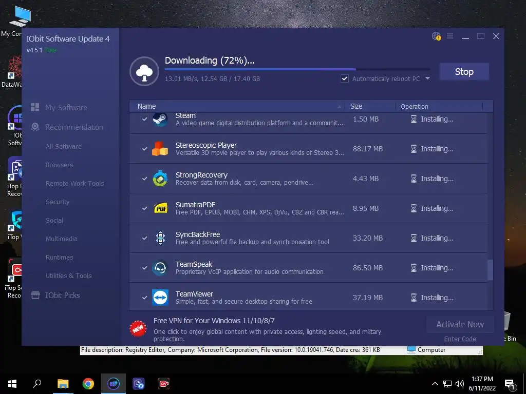Select the Browsers category

pos(60,165)
